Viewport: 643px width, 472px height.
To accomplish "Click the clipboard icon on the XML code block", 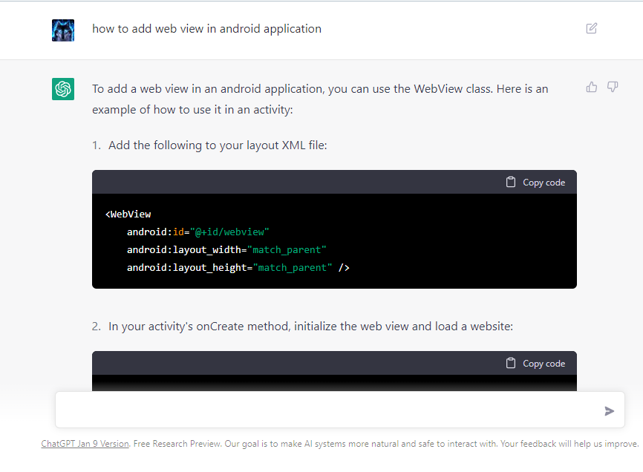I will (511, 181).
